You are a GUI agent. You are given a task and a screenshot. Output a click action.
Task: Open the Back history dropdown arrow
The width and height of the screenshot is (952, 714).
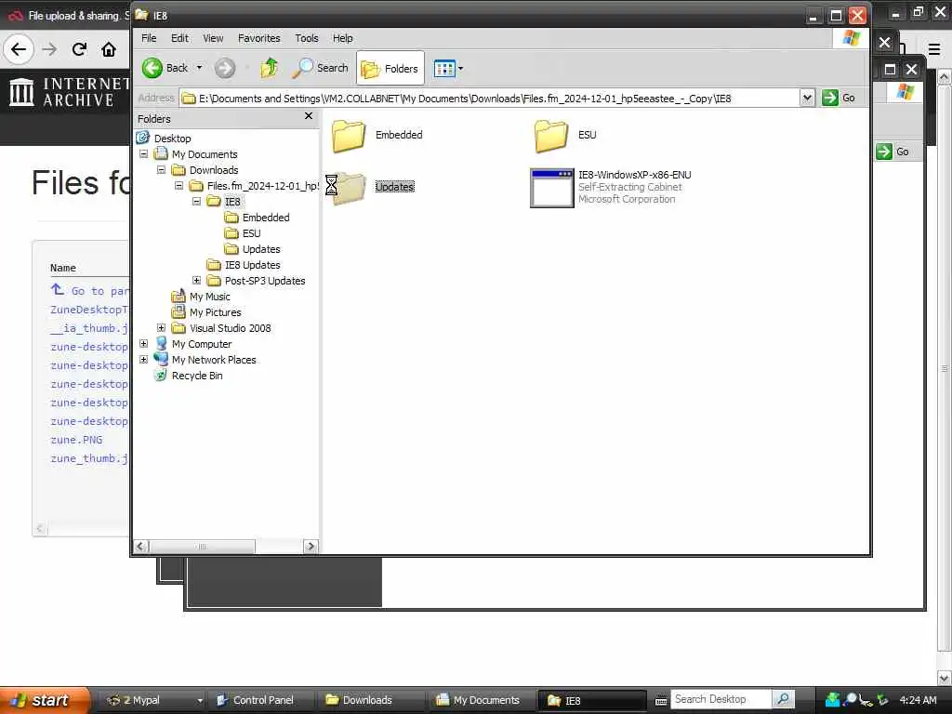199,68
